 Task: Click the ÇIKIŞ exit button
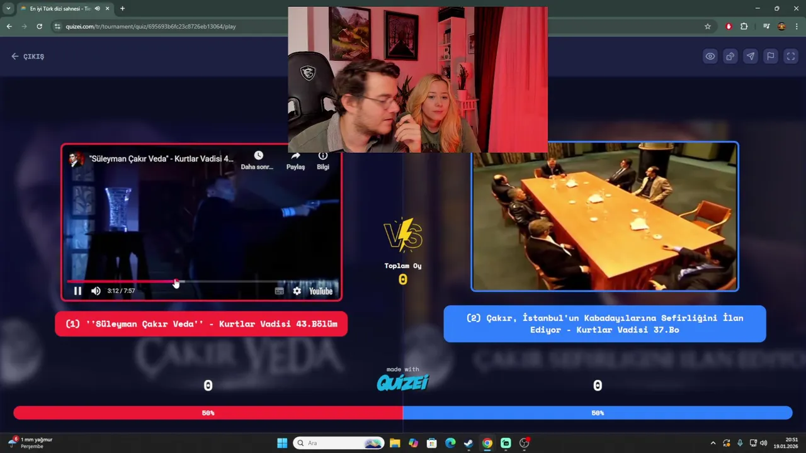click(x=28, y=56)
